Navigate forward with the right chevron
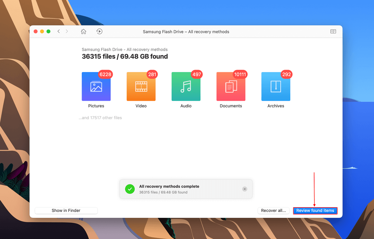This screenshot has height=239, width=374. click(67, 31)
